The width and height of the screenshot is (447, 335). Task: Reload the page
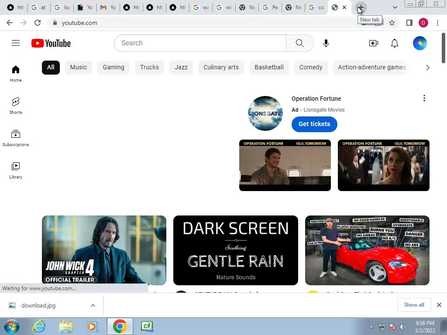38,23
